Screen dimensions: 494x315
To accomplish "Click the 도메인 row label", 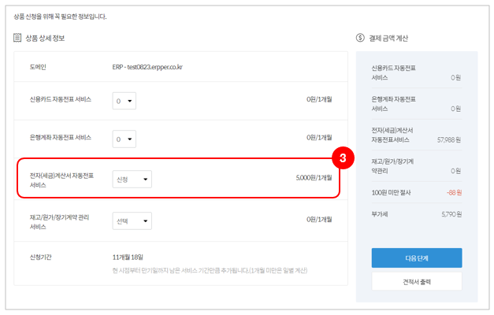I will (39, 68).
